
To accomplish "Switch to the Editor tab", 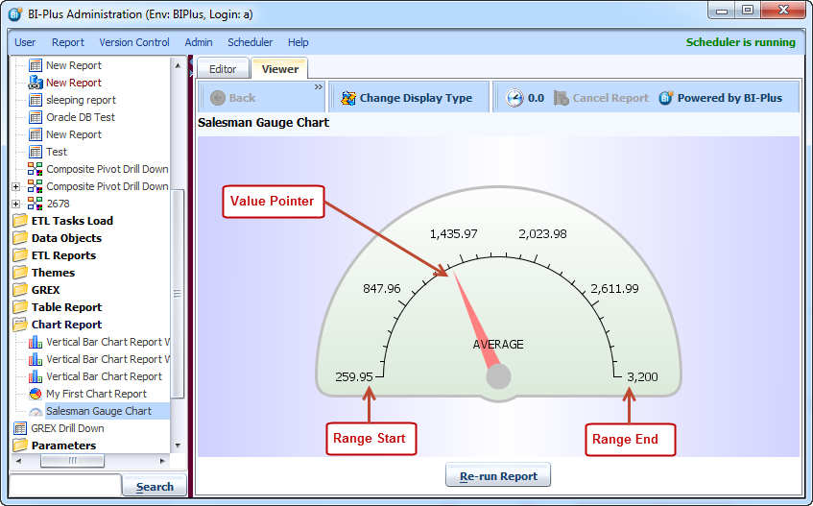I will click(x=223, y=69).
